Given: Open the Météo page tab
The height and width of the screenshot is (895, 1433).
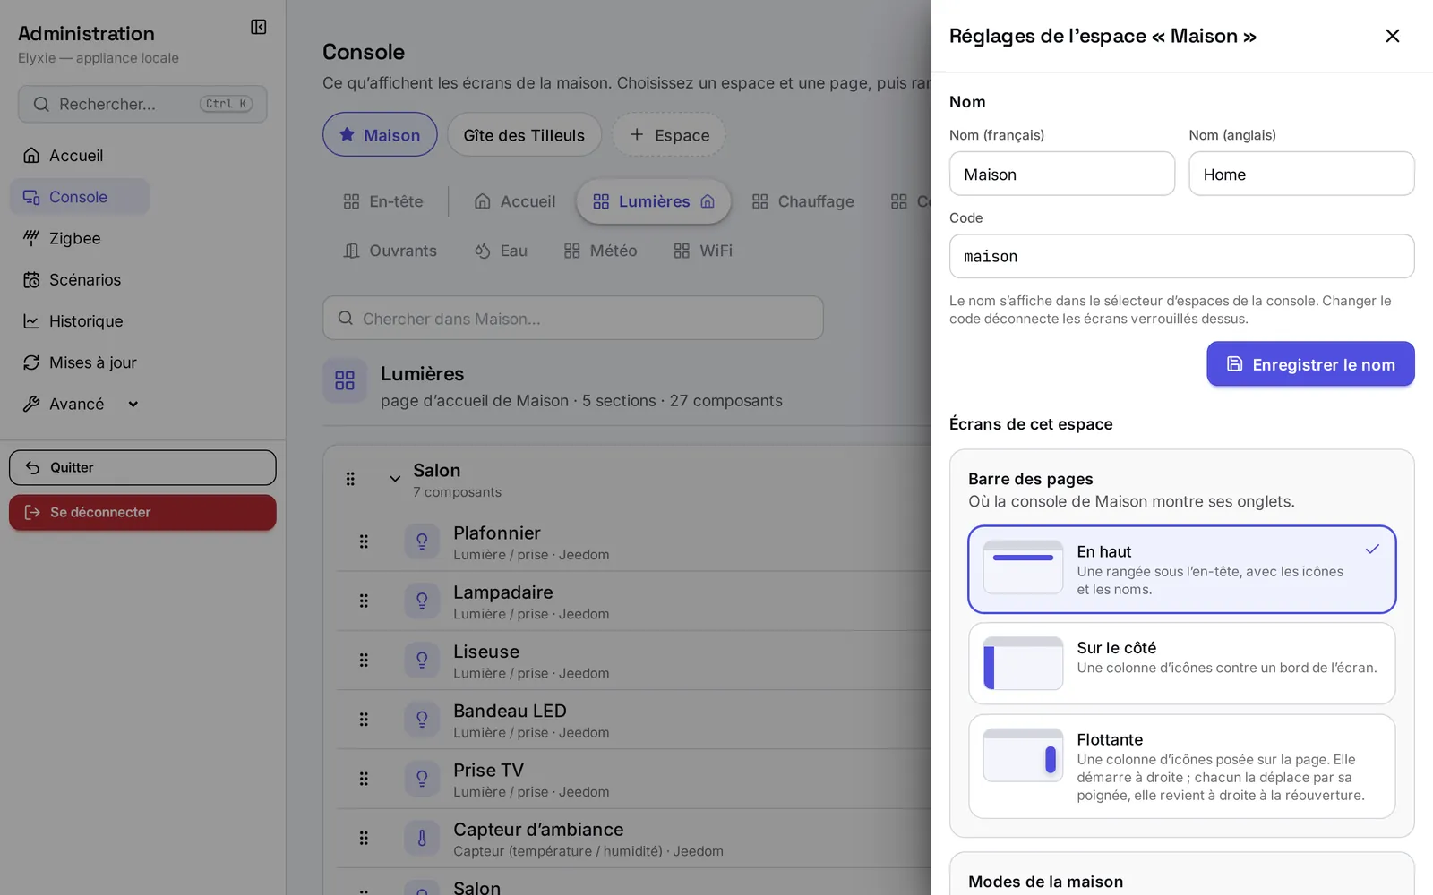Looking at the screenshot, I should click(x=600, y=251).
